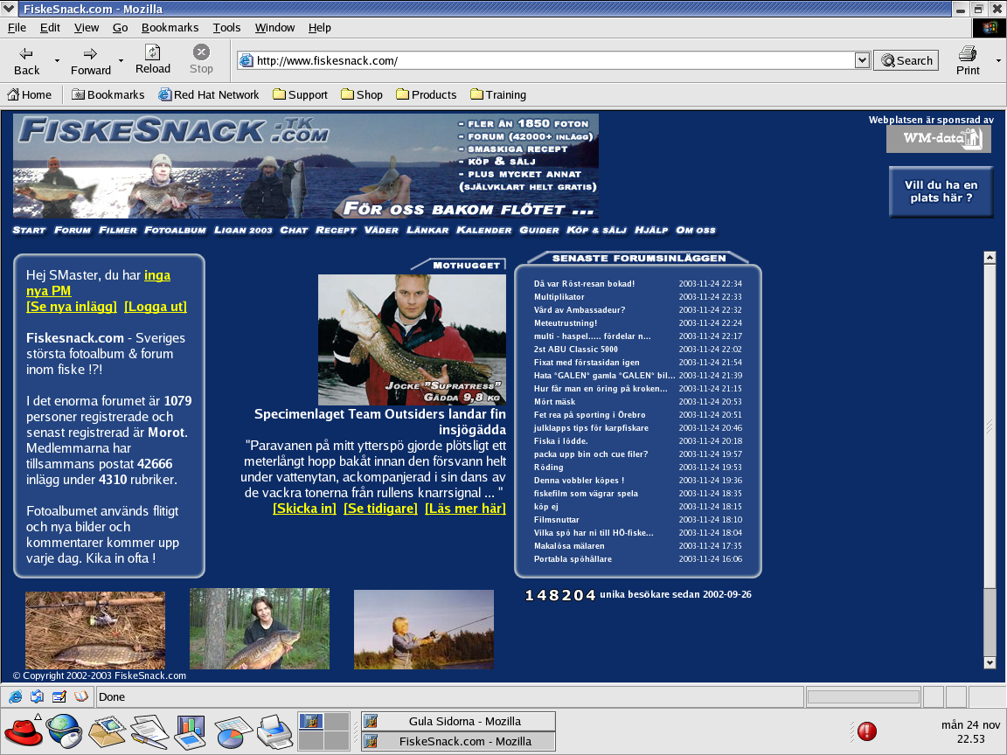Click the Back arrow icon
This screenshot has height=755, width=1007.
click(26, 53)
